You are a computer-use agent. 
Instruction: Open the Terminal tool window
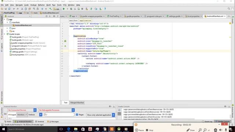[39, 121]
